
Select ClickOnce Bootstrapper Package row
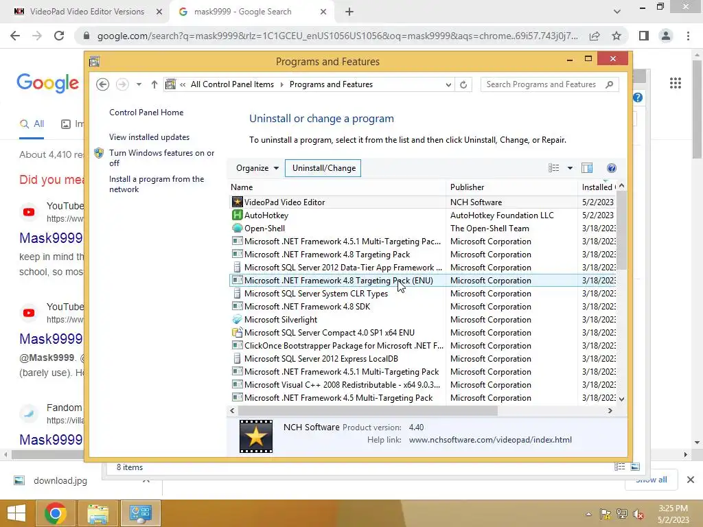pyautogui.click(x=422, y=346)
